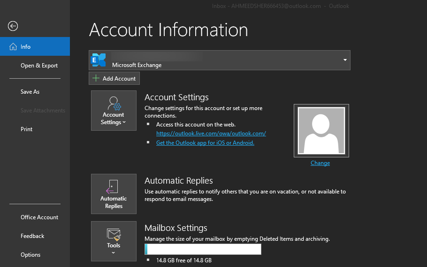This screenshot has width=427, height=267.
Task: Click the profile picture placeholder
Action: (x=321, y=131)
